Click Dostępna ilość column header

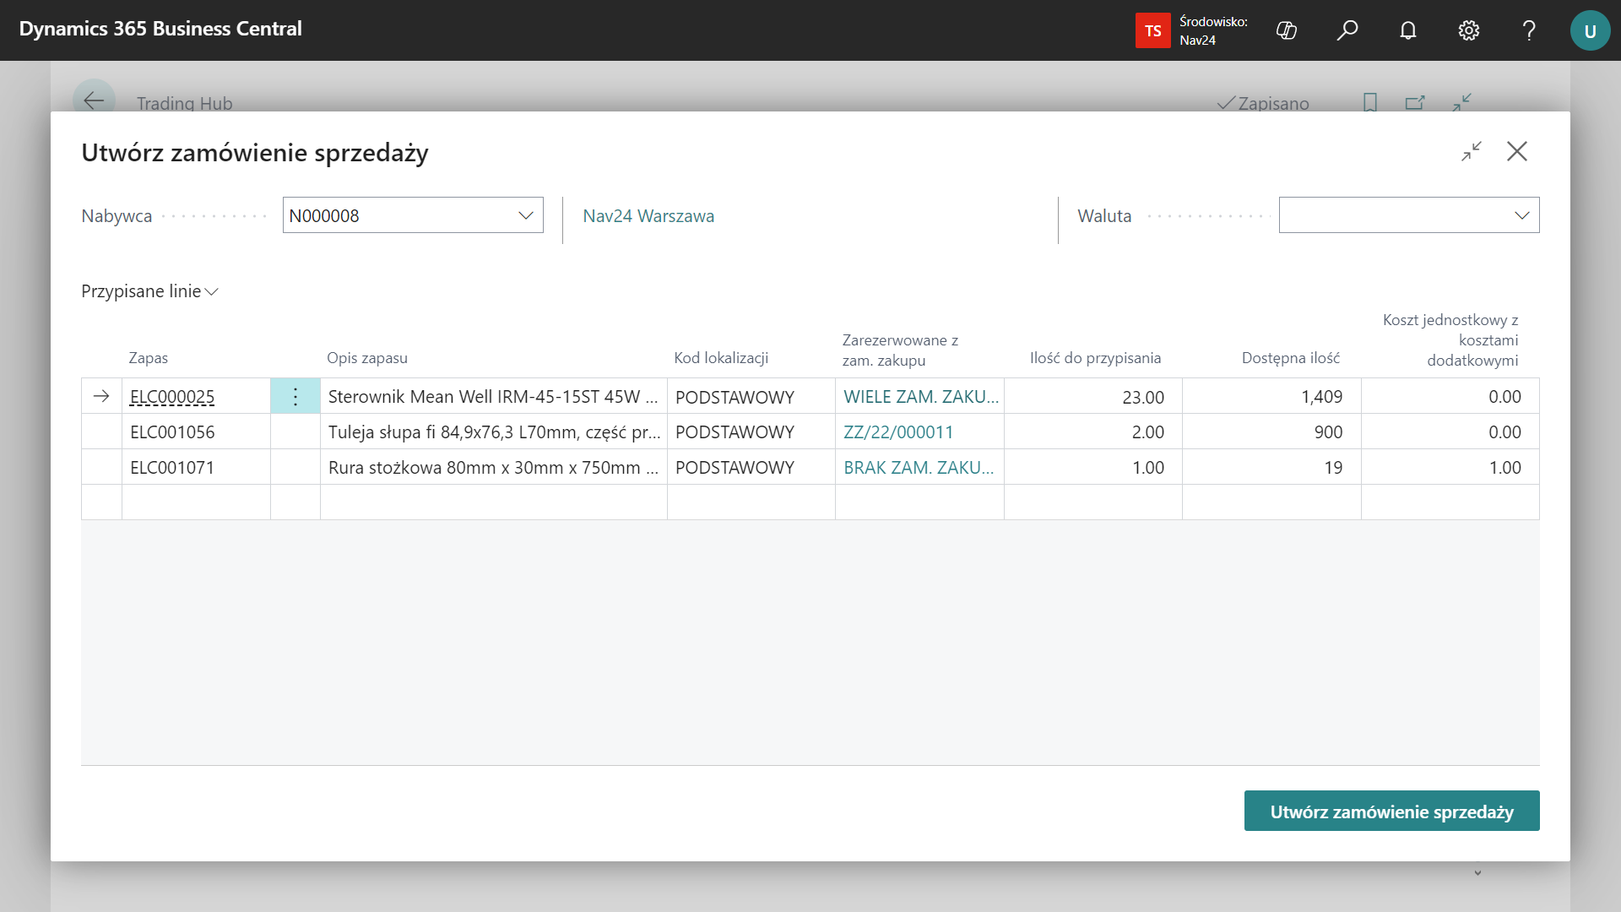[1291, 358]
